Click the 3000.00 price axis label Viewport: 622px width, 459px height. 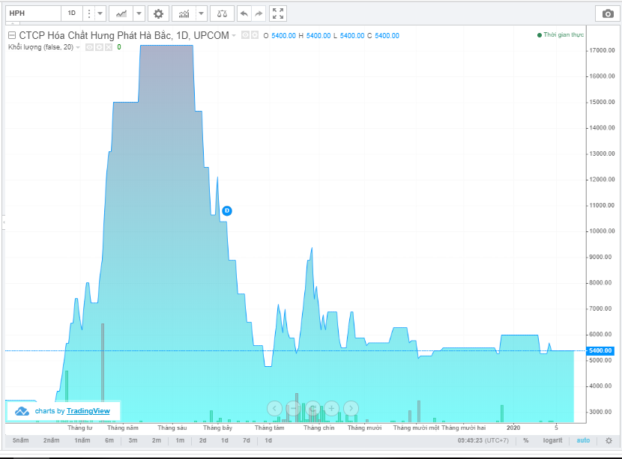[x=600, y=412]
